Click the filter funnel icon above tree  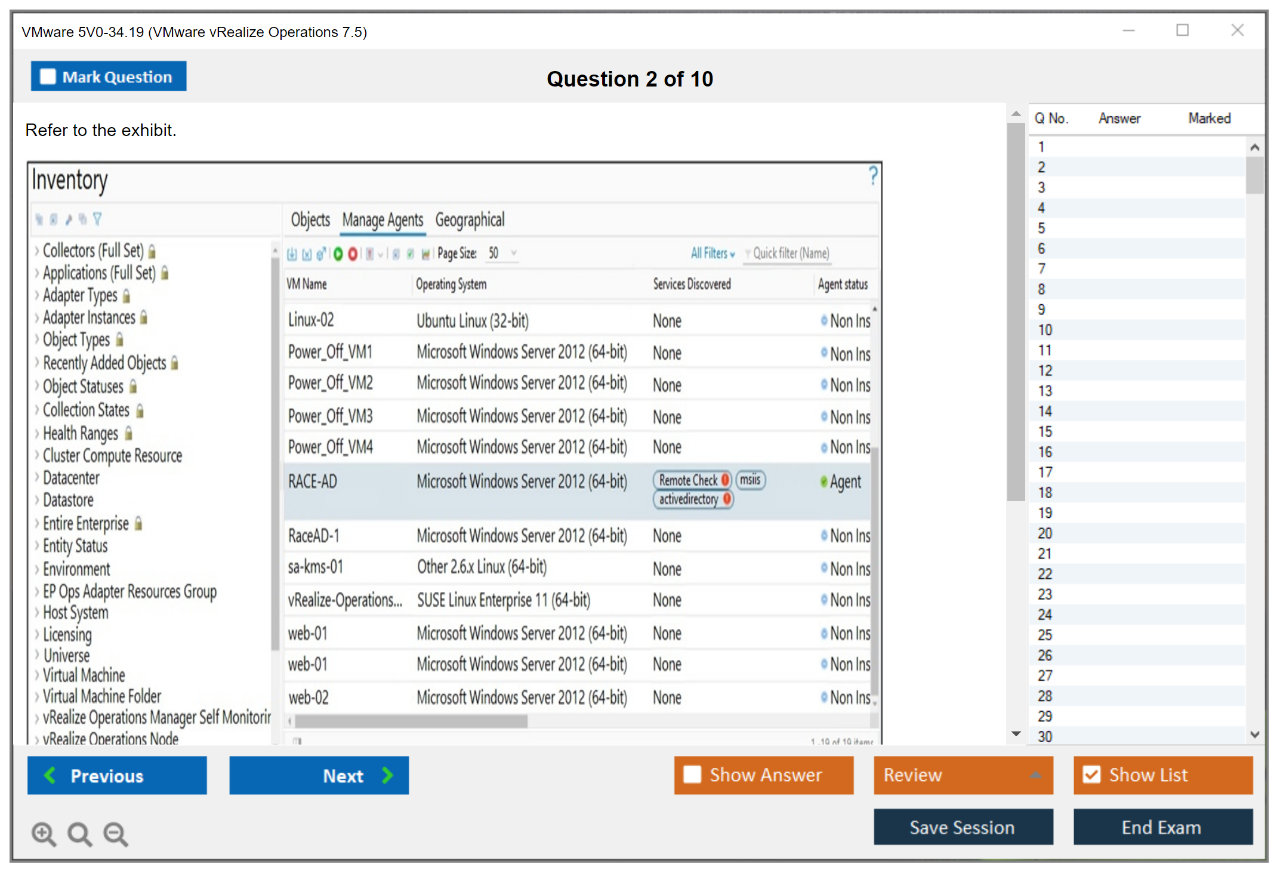point(97,219)
